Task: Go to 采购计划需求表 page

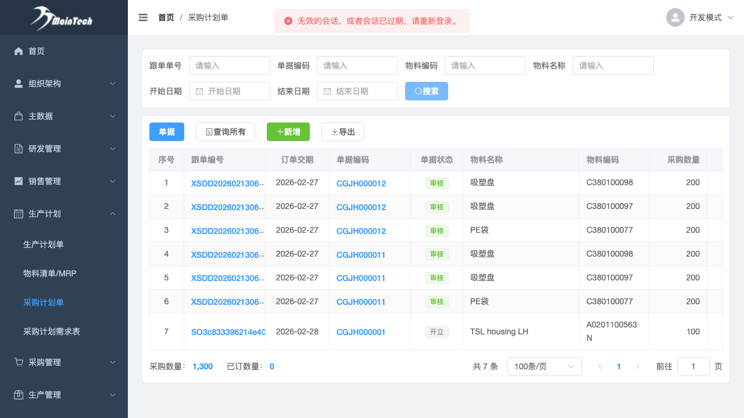Action: pyautogui.click(x=52, y=331)
